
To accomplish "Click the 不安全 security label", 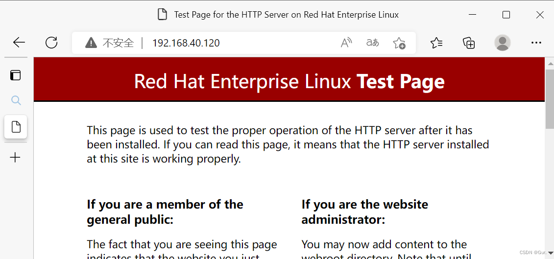I will 119,43.
